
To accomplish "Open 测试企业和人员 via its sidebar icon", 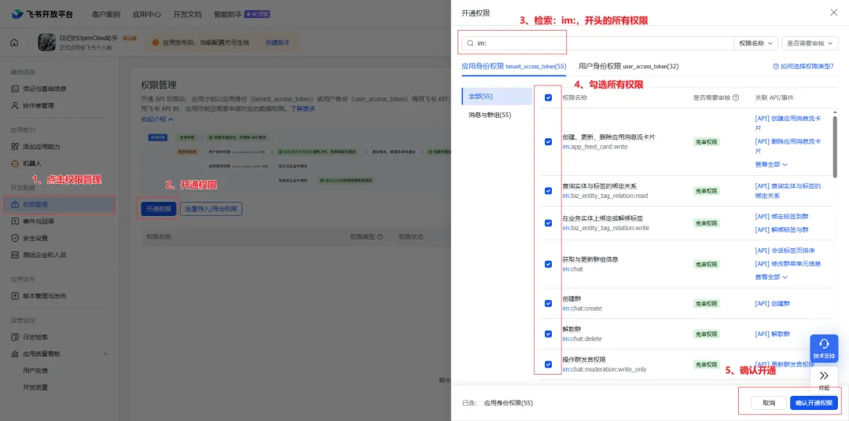I will click(x=15, y=254).
